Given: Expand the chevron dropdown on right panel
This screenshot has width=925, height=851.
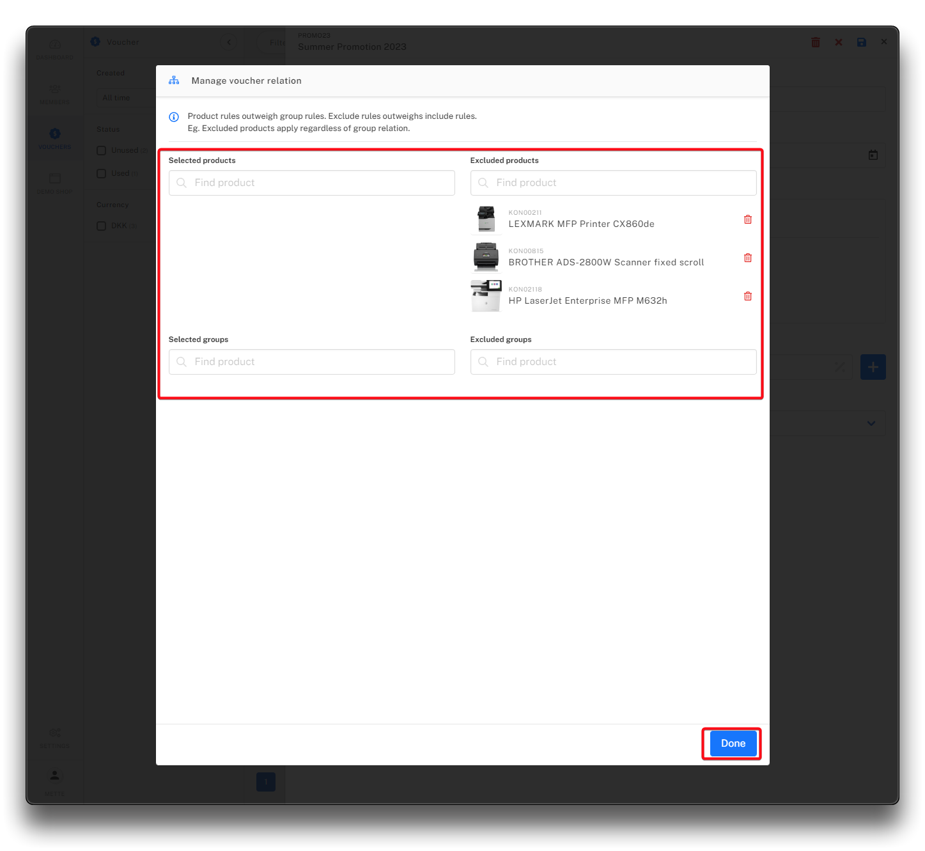Looking at the screenshot, I should click(x=871, y=423).
